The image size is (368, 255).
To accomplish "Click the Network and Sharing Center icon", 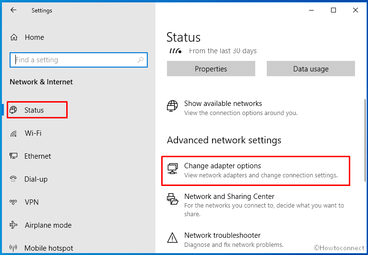I will (x=172, y=199).
